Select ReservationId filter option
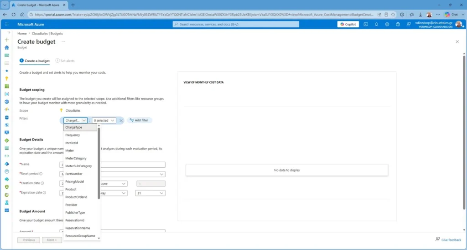The image size is (467, 250). pos(80,220)
